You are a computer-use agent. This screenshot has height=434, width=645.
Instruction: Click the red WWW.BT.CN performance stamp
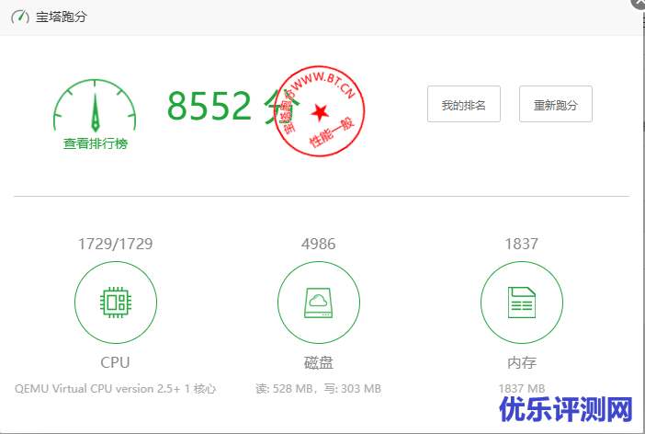(320, 112)
